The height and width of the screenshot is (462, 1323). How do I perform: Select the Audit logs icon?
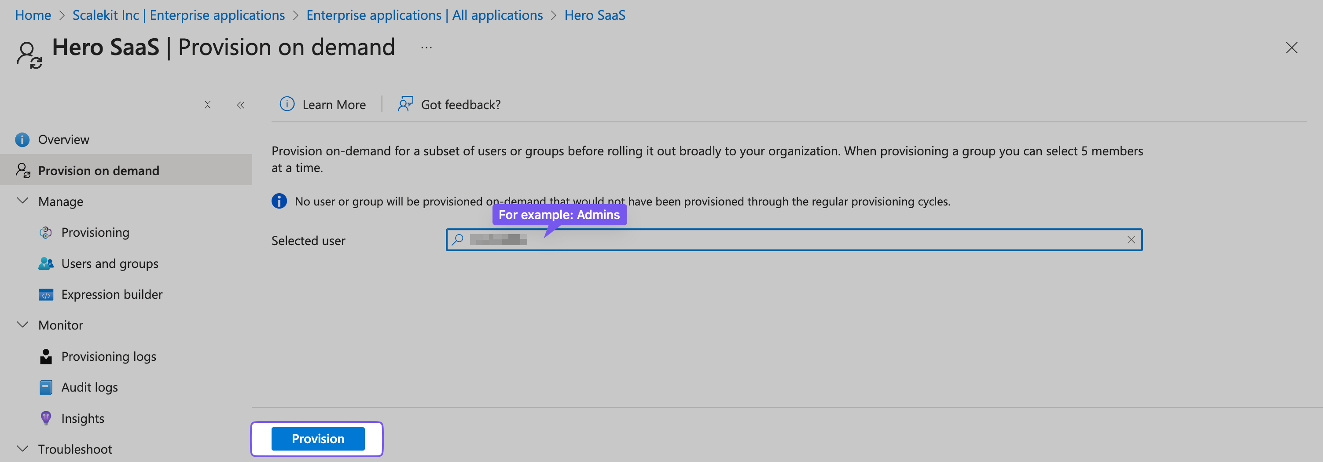click(46, 387)
